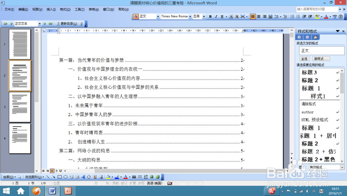Open the 绘图 Draw menu
347x196 pixels.
pyautogui.click(x=9, y=177)
